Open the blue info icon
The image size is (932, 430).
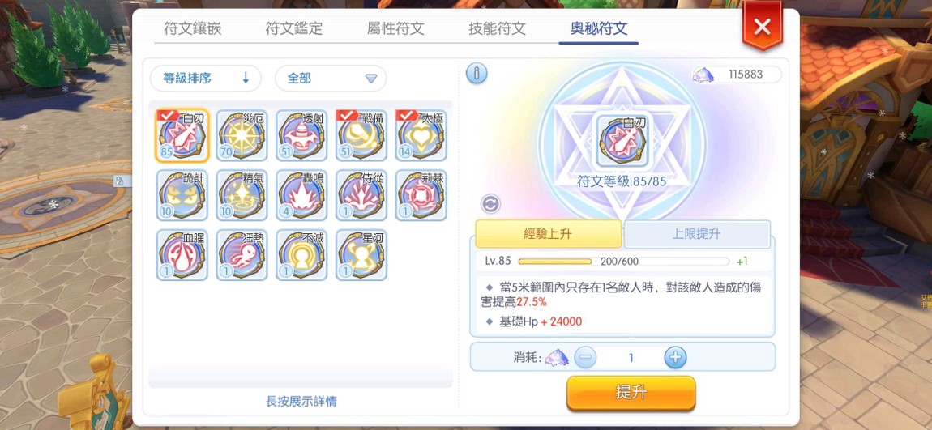[x=477, y=74]
